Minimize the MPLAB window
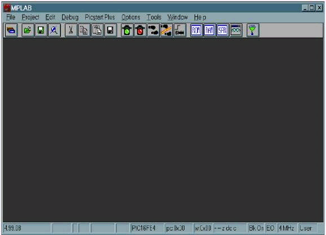Screen dimensions: 326x235 (305, 8)
